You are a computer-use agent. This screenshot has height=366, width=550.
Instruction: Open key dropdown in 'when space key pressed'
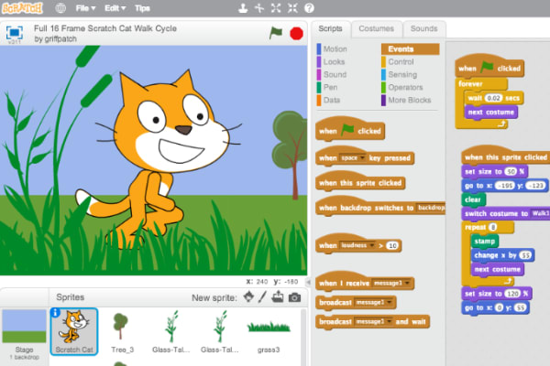(x=353, y=158)
